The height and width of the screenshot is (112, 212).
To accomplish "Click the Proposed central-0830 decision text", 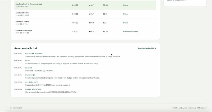I will [48, 85].
